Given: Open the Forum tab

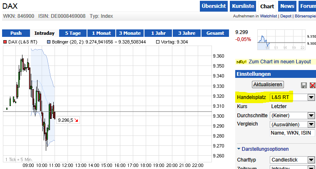Looking at the screenshot, I should 307,6.
